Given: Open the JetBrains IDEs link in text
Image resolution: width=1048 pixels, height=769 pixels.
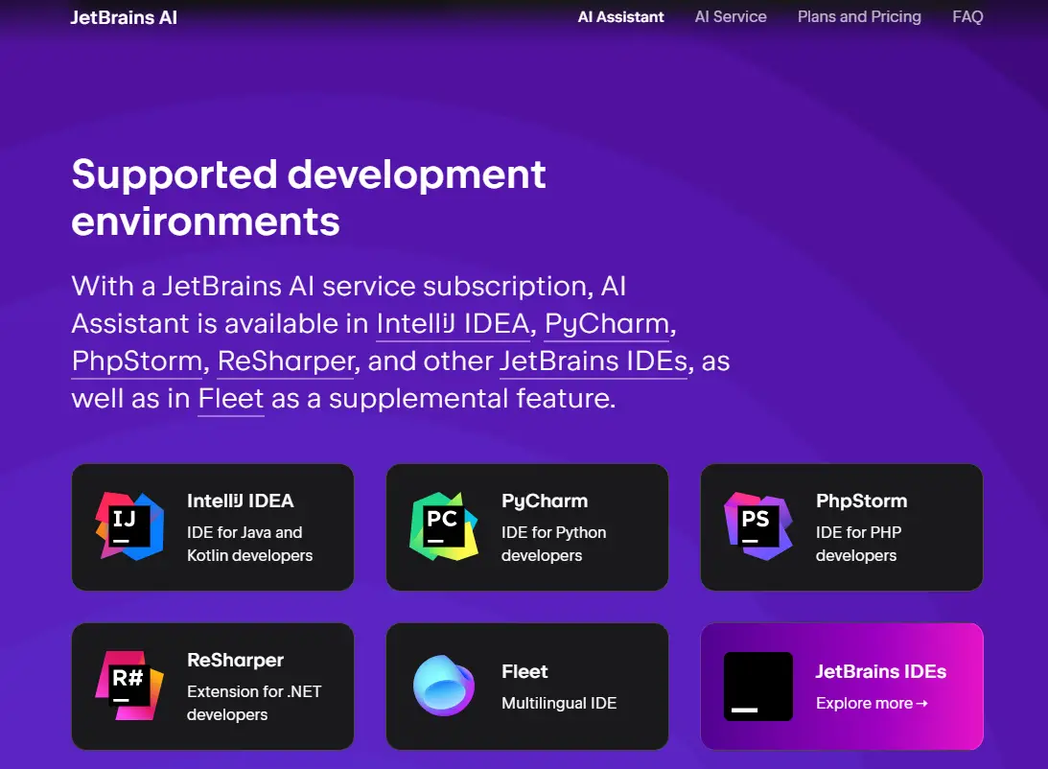Looking at the screenshot, I should point(593,361).
